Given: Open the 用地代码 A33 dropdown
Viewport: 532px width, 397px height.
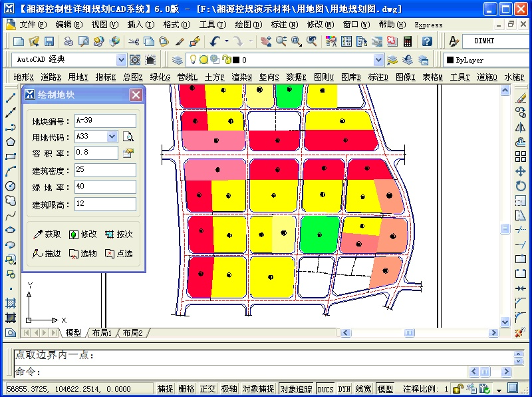Looking at the screenshot, I should coord(113,135).
